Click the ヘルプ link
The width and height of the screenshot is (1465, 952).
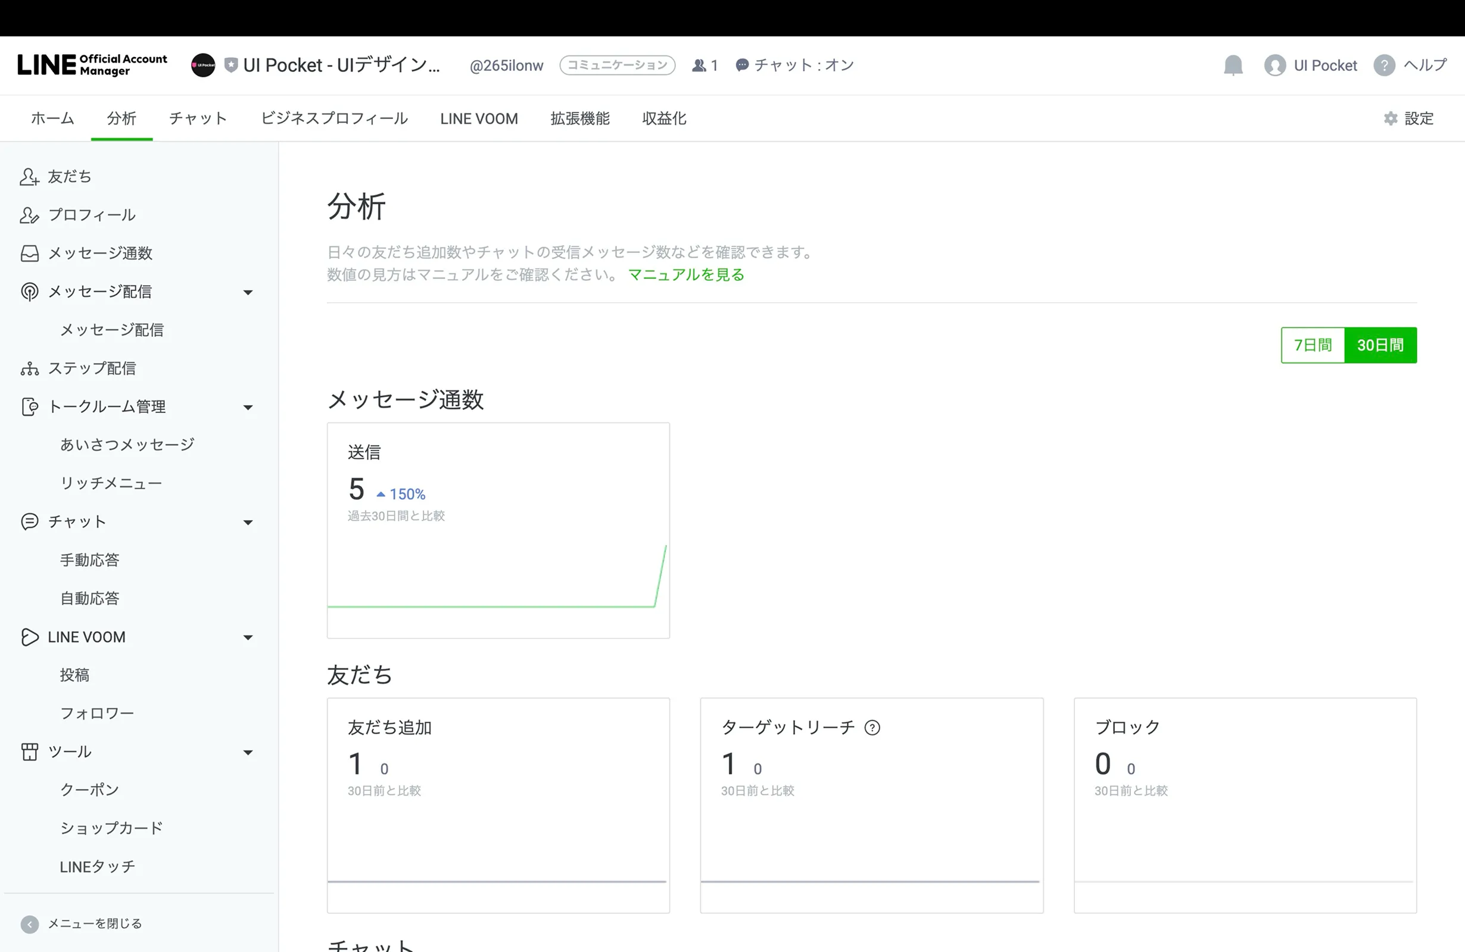(x=1426, y=65)
